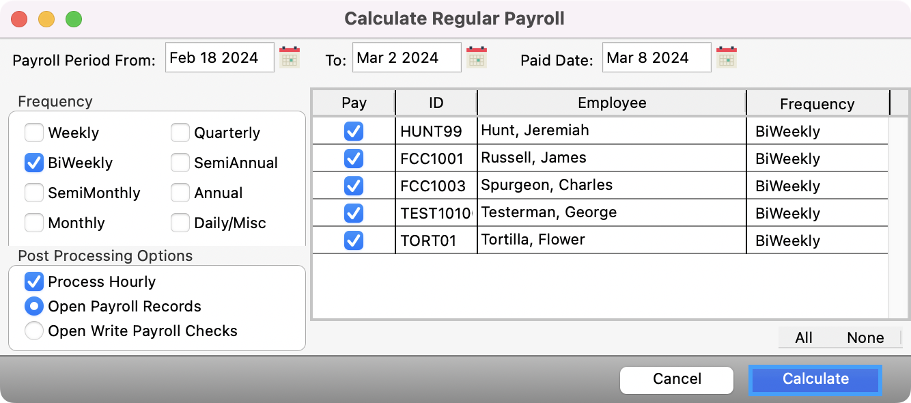Viewport: 911px width, 403px height.
Task: Sort by the Employee column header
Action: pos(611,103)
